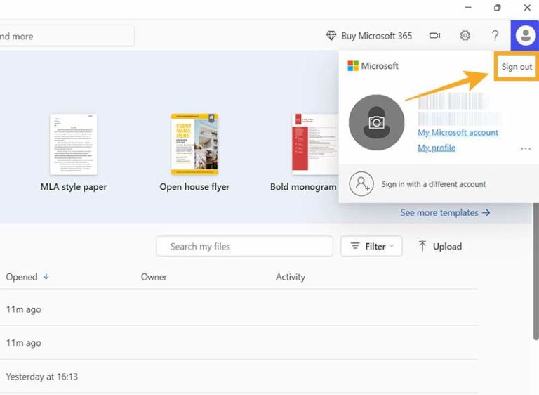539x395 pixels.
Task: Sign out of the Microsoft account
Action: pyautogui.click(x=517, y=67)
